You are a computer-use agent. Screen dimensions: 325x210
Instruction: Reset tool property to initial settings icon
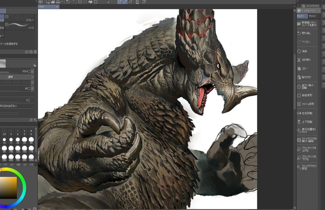coord(31,120)
